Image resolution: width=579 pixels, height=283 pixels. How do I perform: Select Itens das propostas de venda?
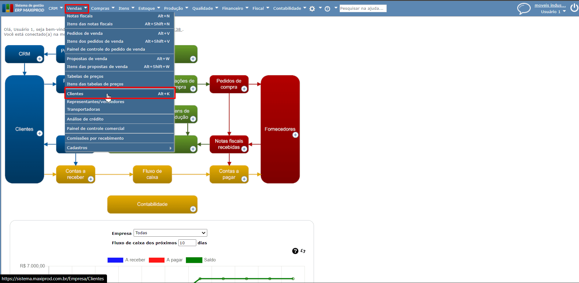click(x=120, y=66)
